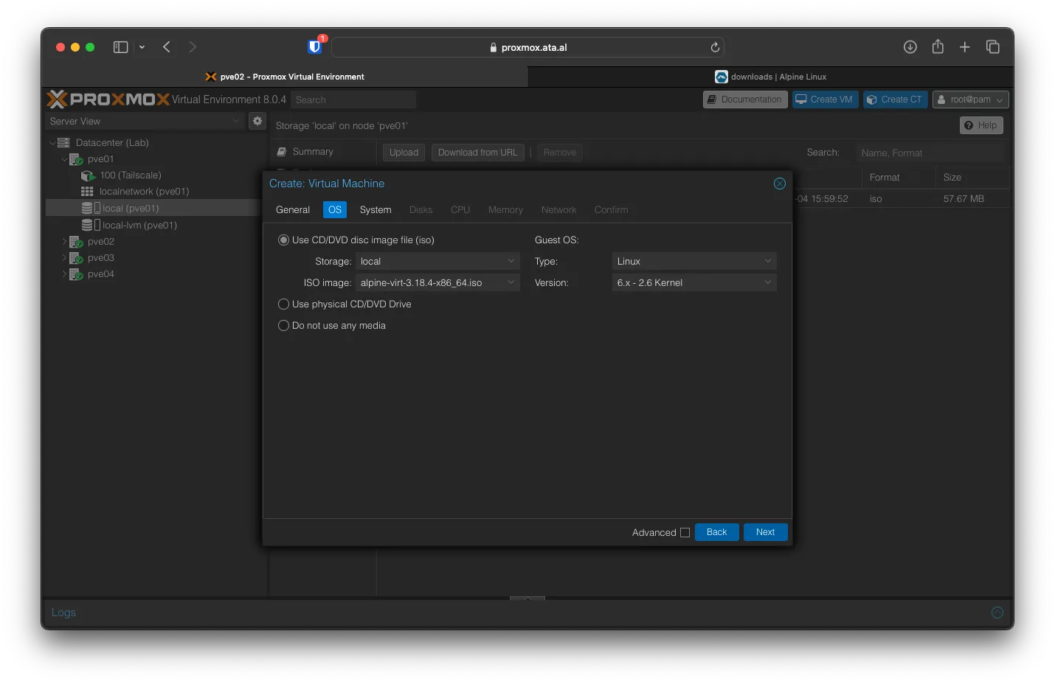This screenshot has height=684, width=1055.
Task: Open the Safari sidebar toggle icon
Action: click(120, 47)
